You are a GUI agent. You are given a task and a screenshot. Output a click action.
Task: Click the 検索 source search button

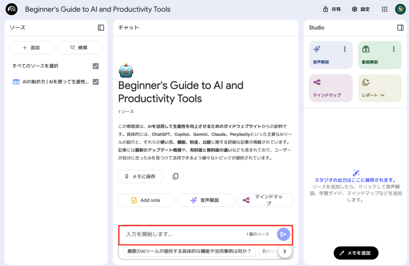79,48
